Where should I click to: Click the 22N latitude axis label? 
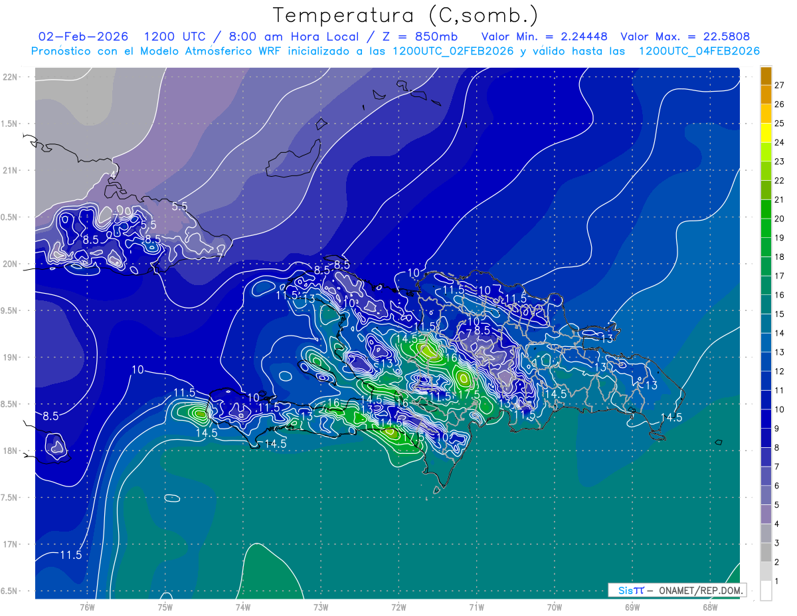coord(11,77)
